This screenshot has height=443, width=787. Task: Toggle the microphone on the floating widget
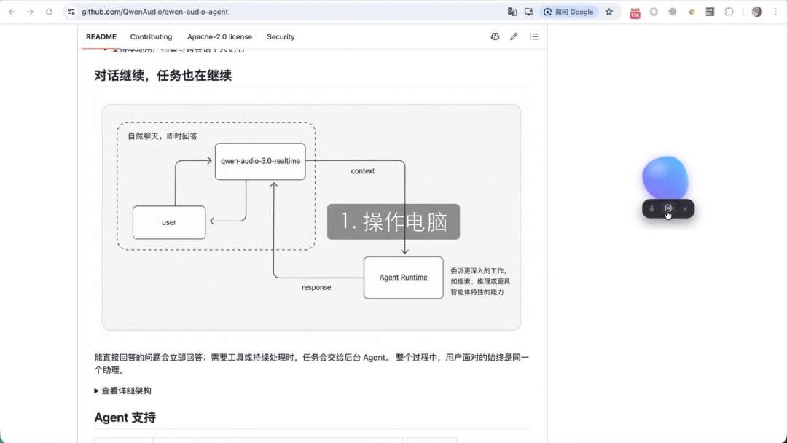point(651,208)
